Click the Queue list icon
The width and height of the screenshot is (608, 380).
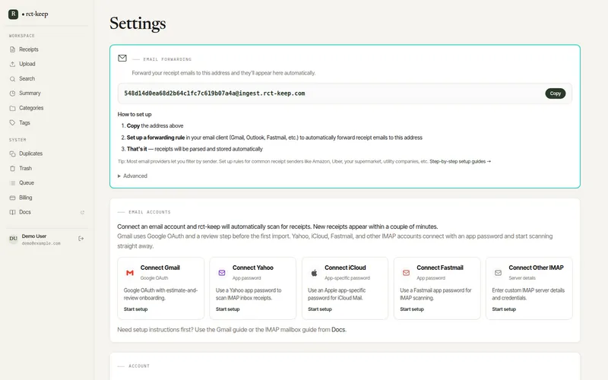point(12,182)
